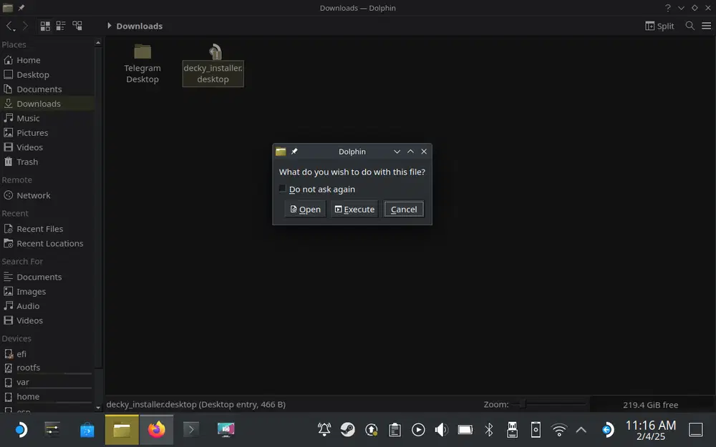Image resolution: width=716 pixels, height=447 pixels.
Task: Toggle pin on the dialog title bar
Action: [x=294, y=152]
